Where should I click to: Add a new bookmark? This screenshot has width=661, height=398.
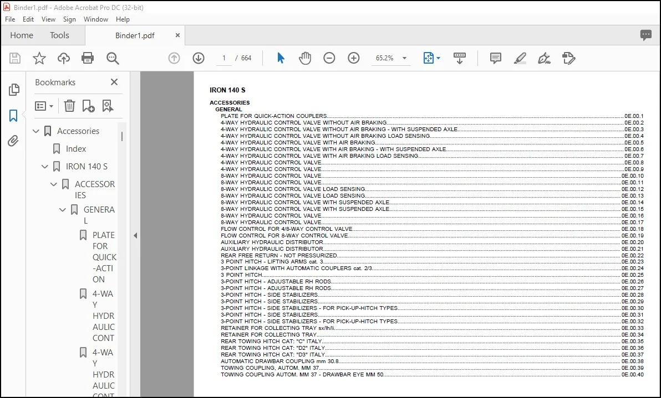coord(88,106)
